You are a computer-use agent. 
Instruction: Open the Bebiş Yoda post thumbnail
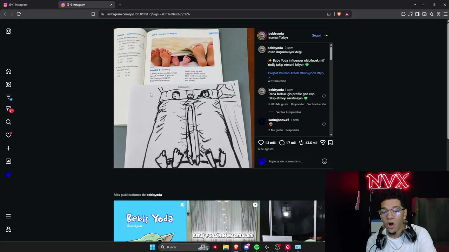point(150,221)
